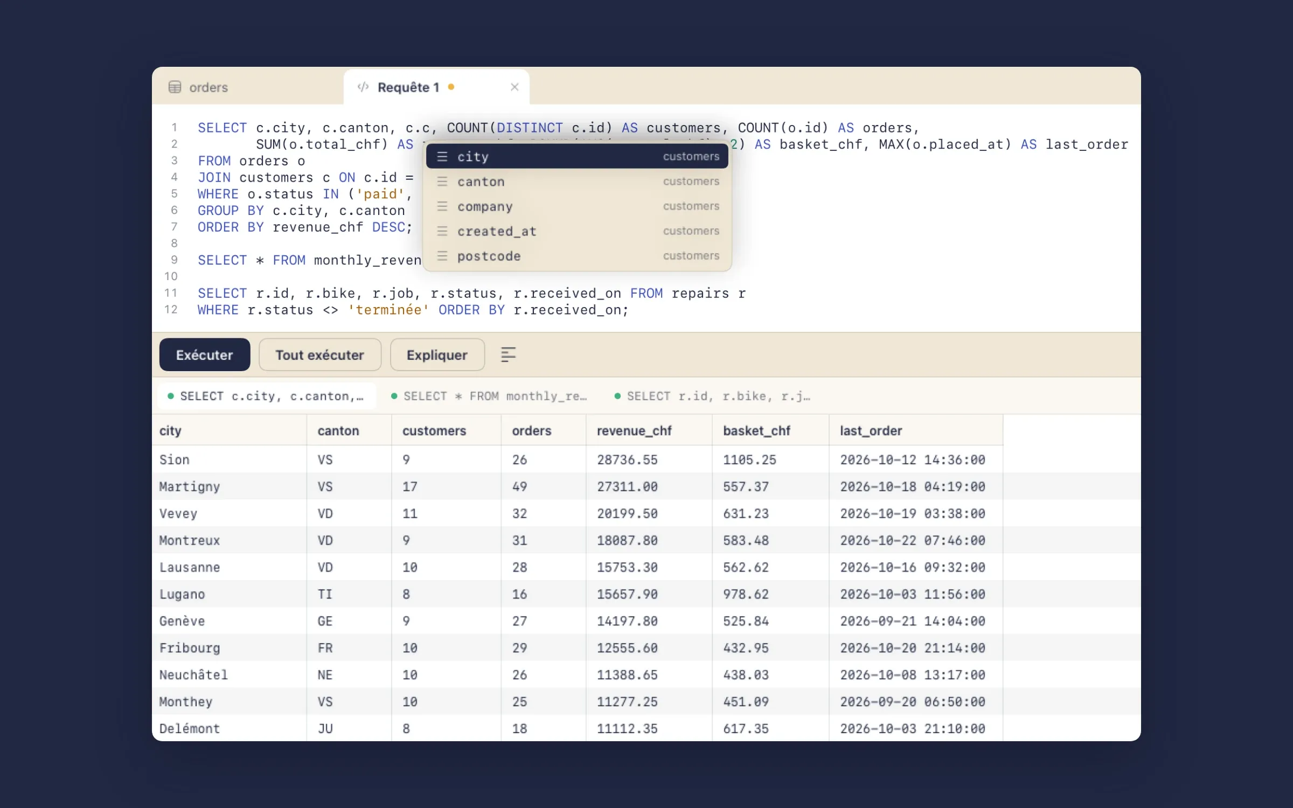
Task: Click the Montreux row city cell
Action: (230, 540)
